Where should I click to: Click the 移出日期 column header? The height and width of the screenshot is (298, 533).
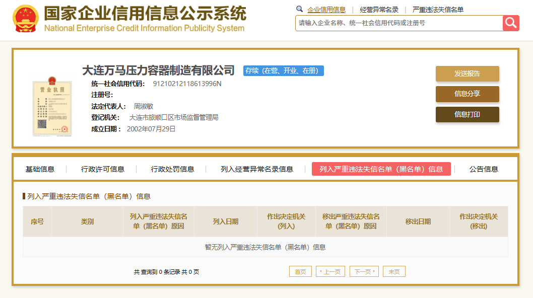coord(418,221)
